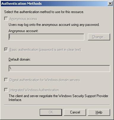114x120 pixels.
Task: Tick the Anonymous access checkbox box
Action: click(6, 19)
